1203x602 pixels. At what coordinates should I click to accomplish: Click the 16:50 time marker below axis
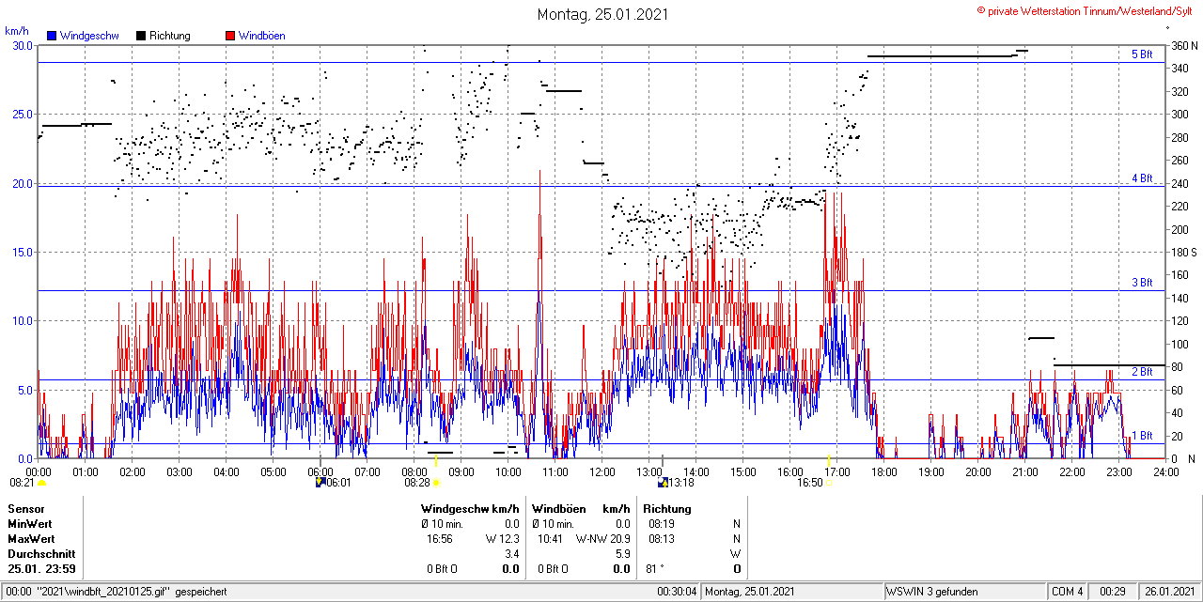(x=810, y=483)
